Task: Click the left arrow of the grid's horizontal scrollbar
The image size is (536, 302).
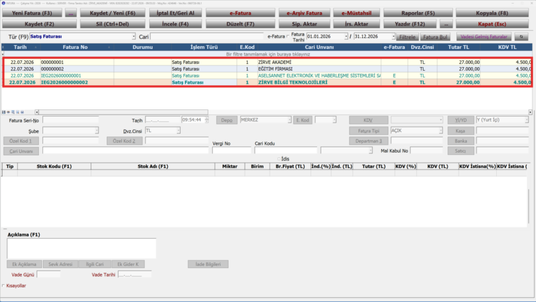Action: point(37,112)
